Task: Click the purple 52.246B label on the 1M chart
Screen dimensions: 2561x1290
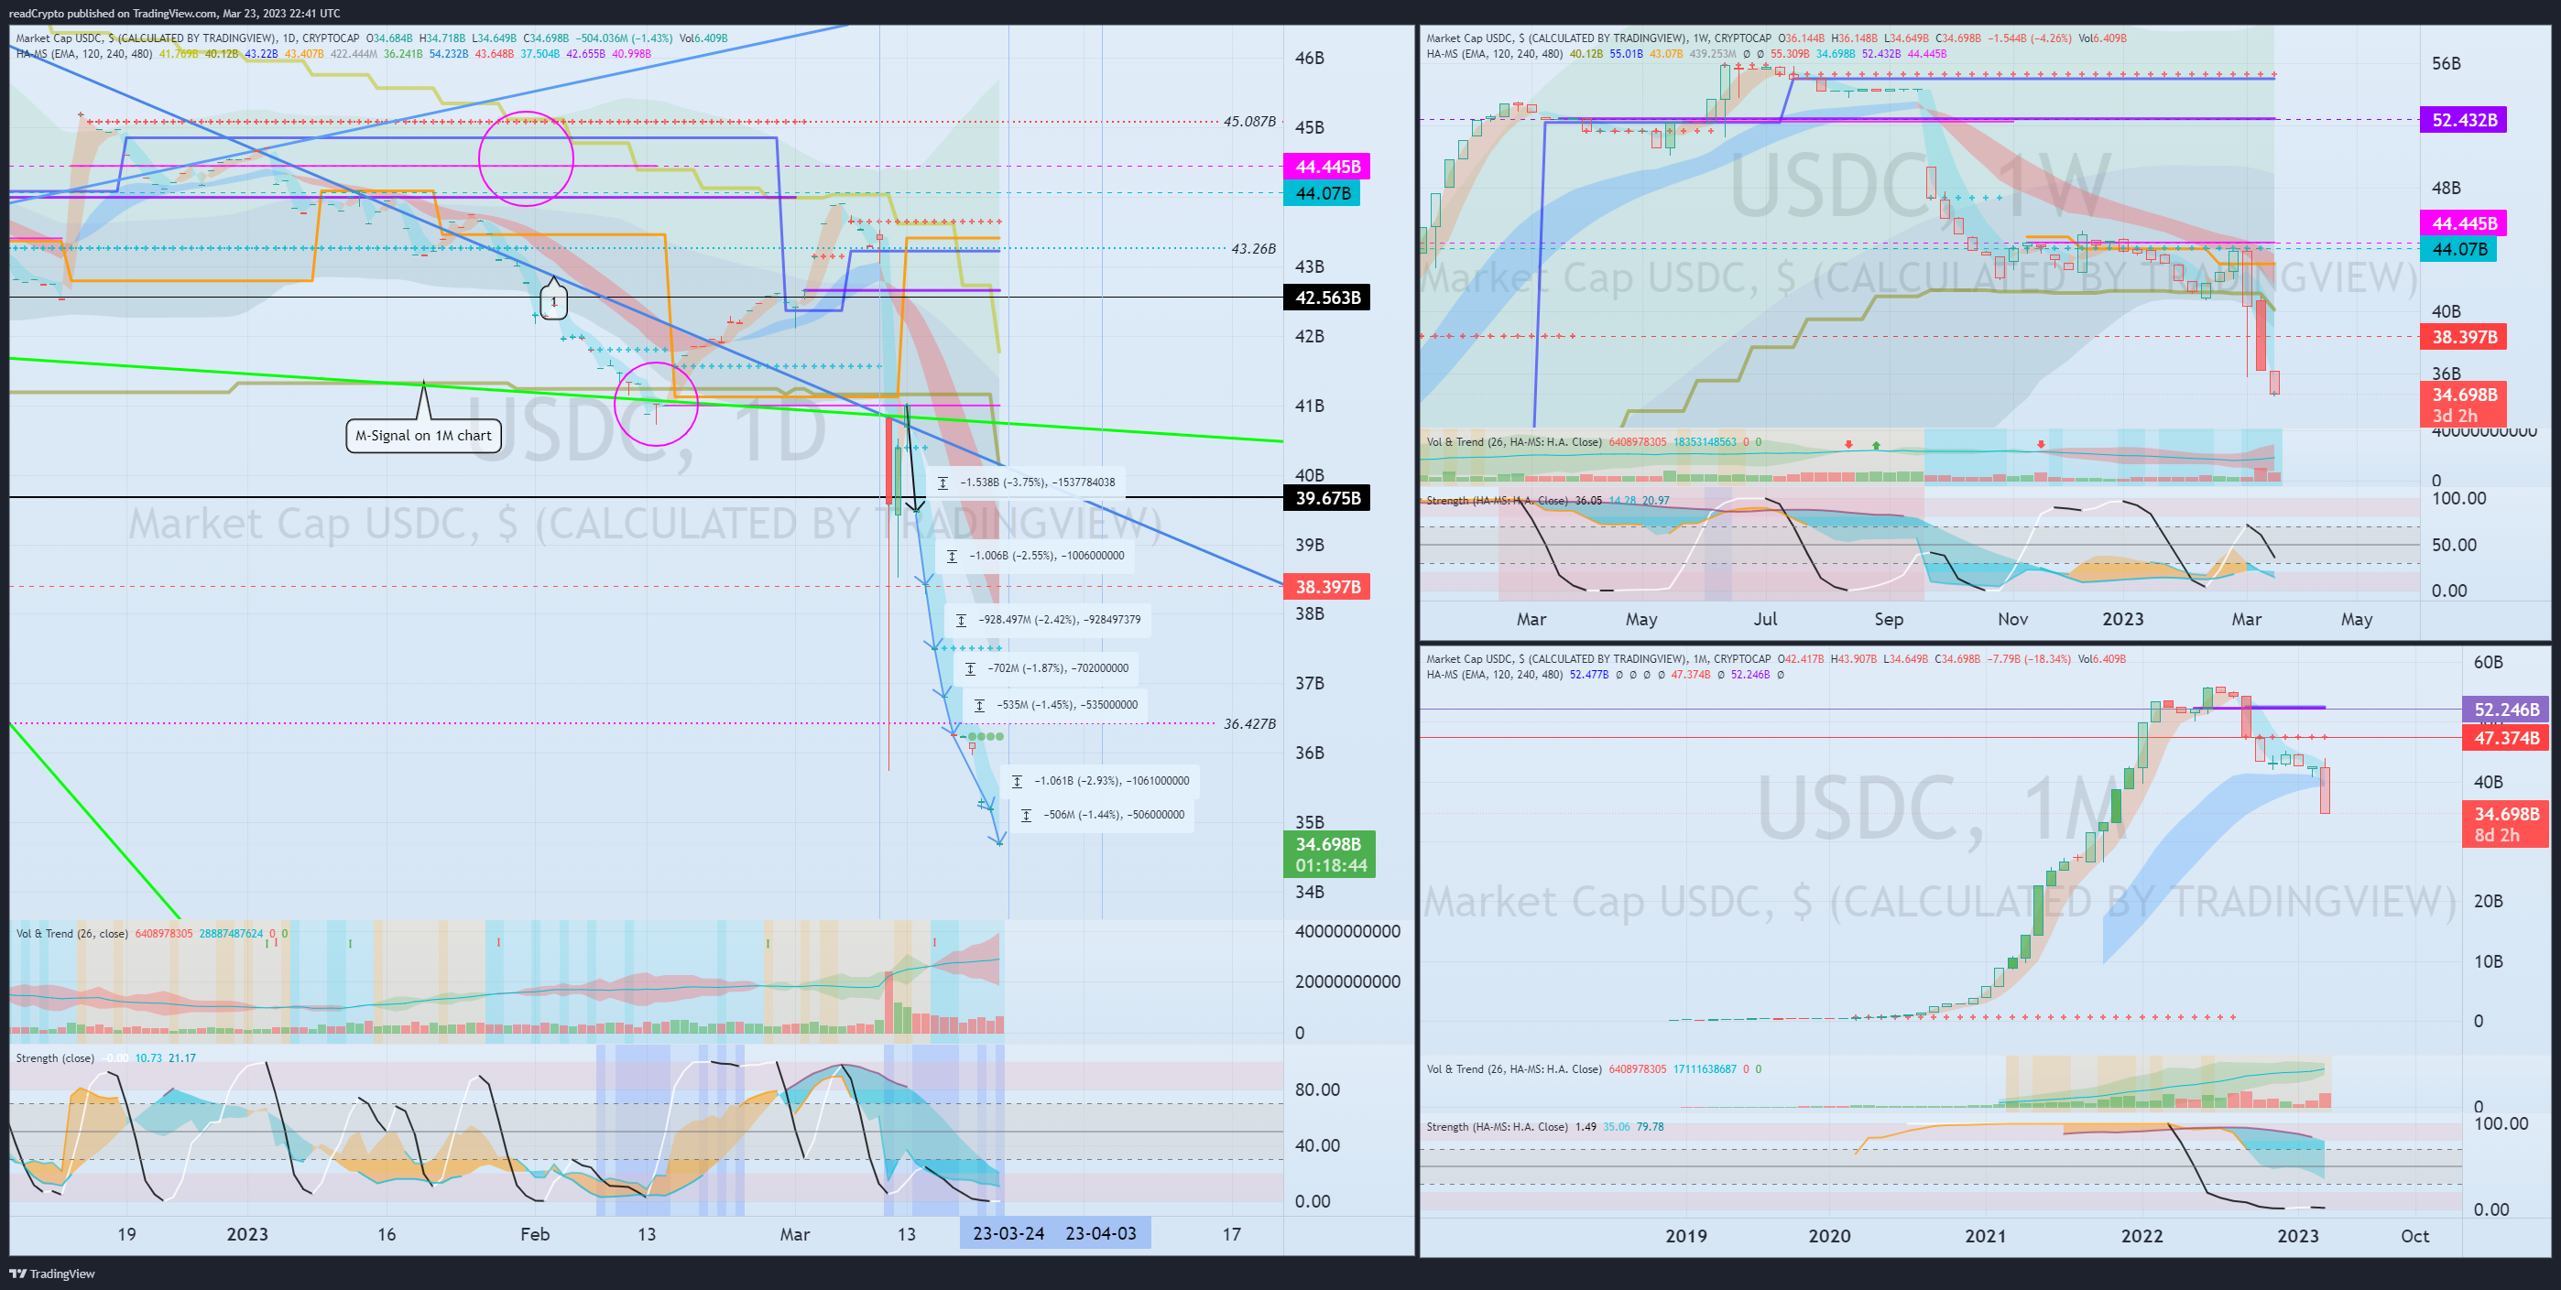Action: pyautogui.click(x=2505, y=710)
